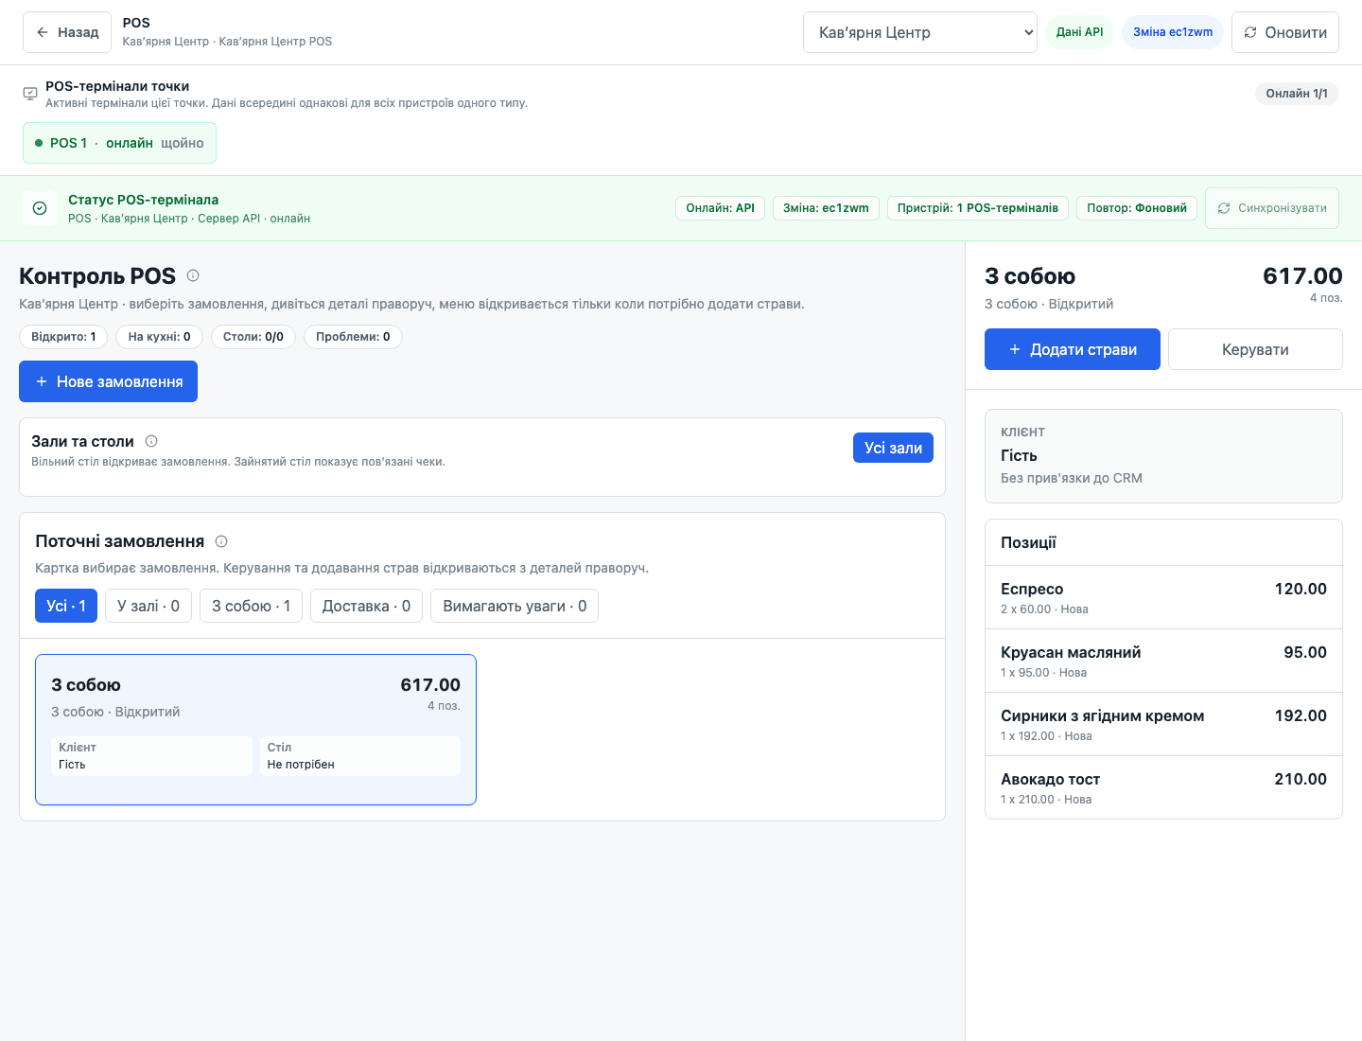Click the Синхронізувати button

click(x=1272, y=208)
